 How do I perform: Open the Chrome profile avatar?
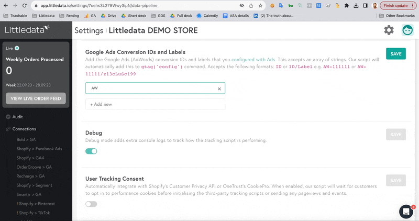(374, 6)
